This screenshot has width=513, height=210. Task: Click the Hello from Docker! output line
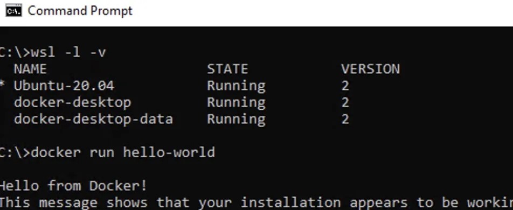click(x=73, y=186)
